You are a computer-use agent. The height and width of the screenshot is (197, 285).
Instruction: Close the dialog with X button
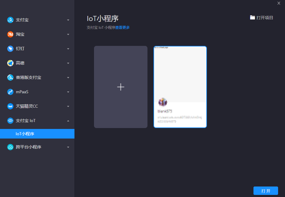point(279,3)
